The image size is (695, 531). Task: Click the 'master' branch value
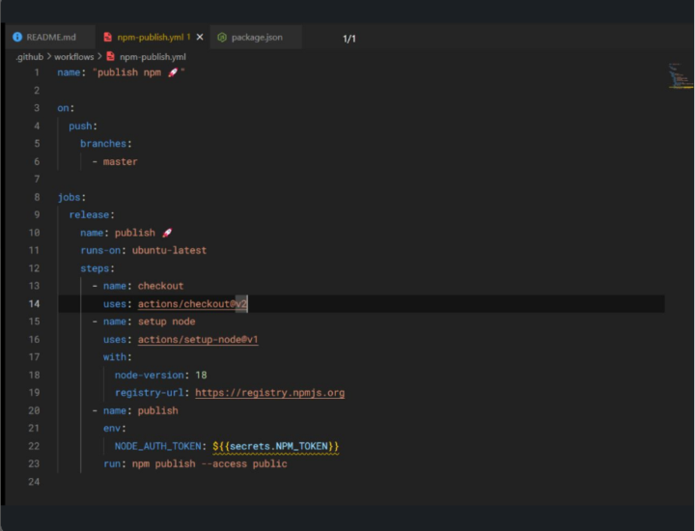coord(120,162)
